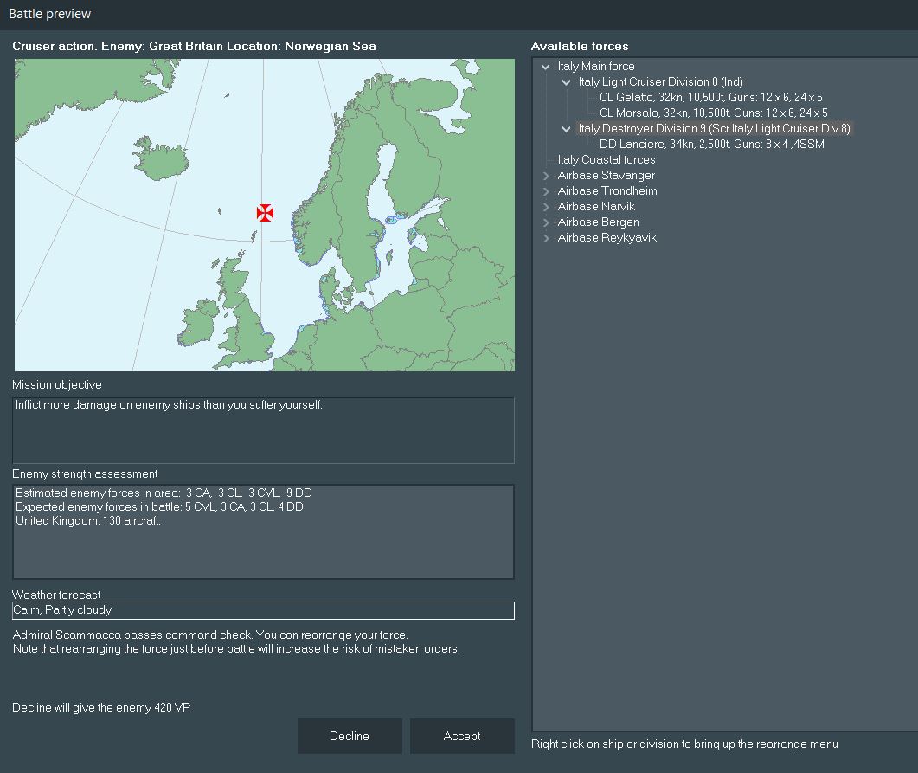Click 'Decline will give the enemy 420 VP'
The width and height of the screenshot is (918, 773).
(101, 707)
